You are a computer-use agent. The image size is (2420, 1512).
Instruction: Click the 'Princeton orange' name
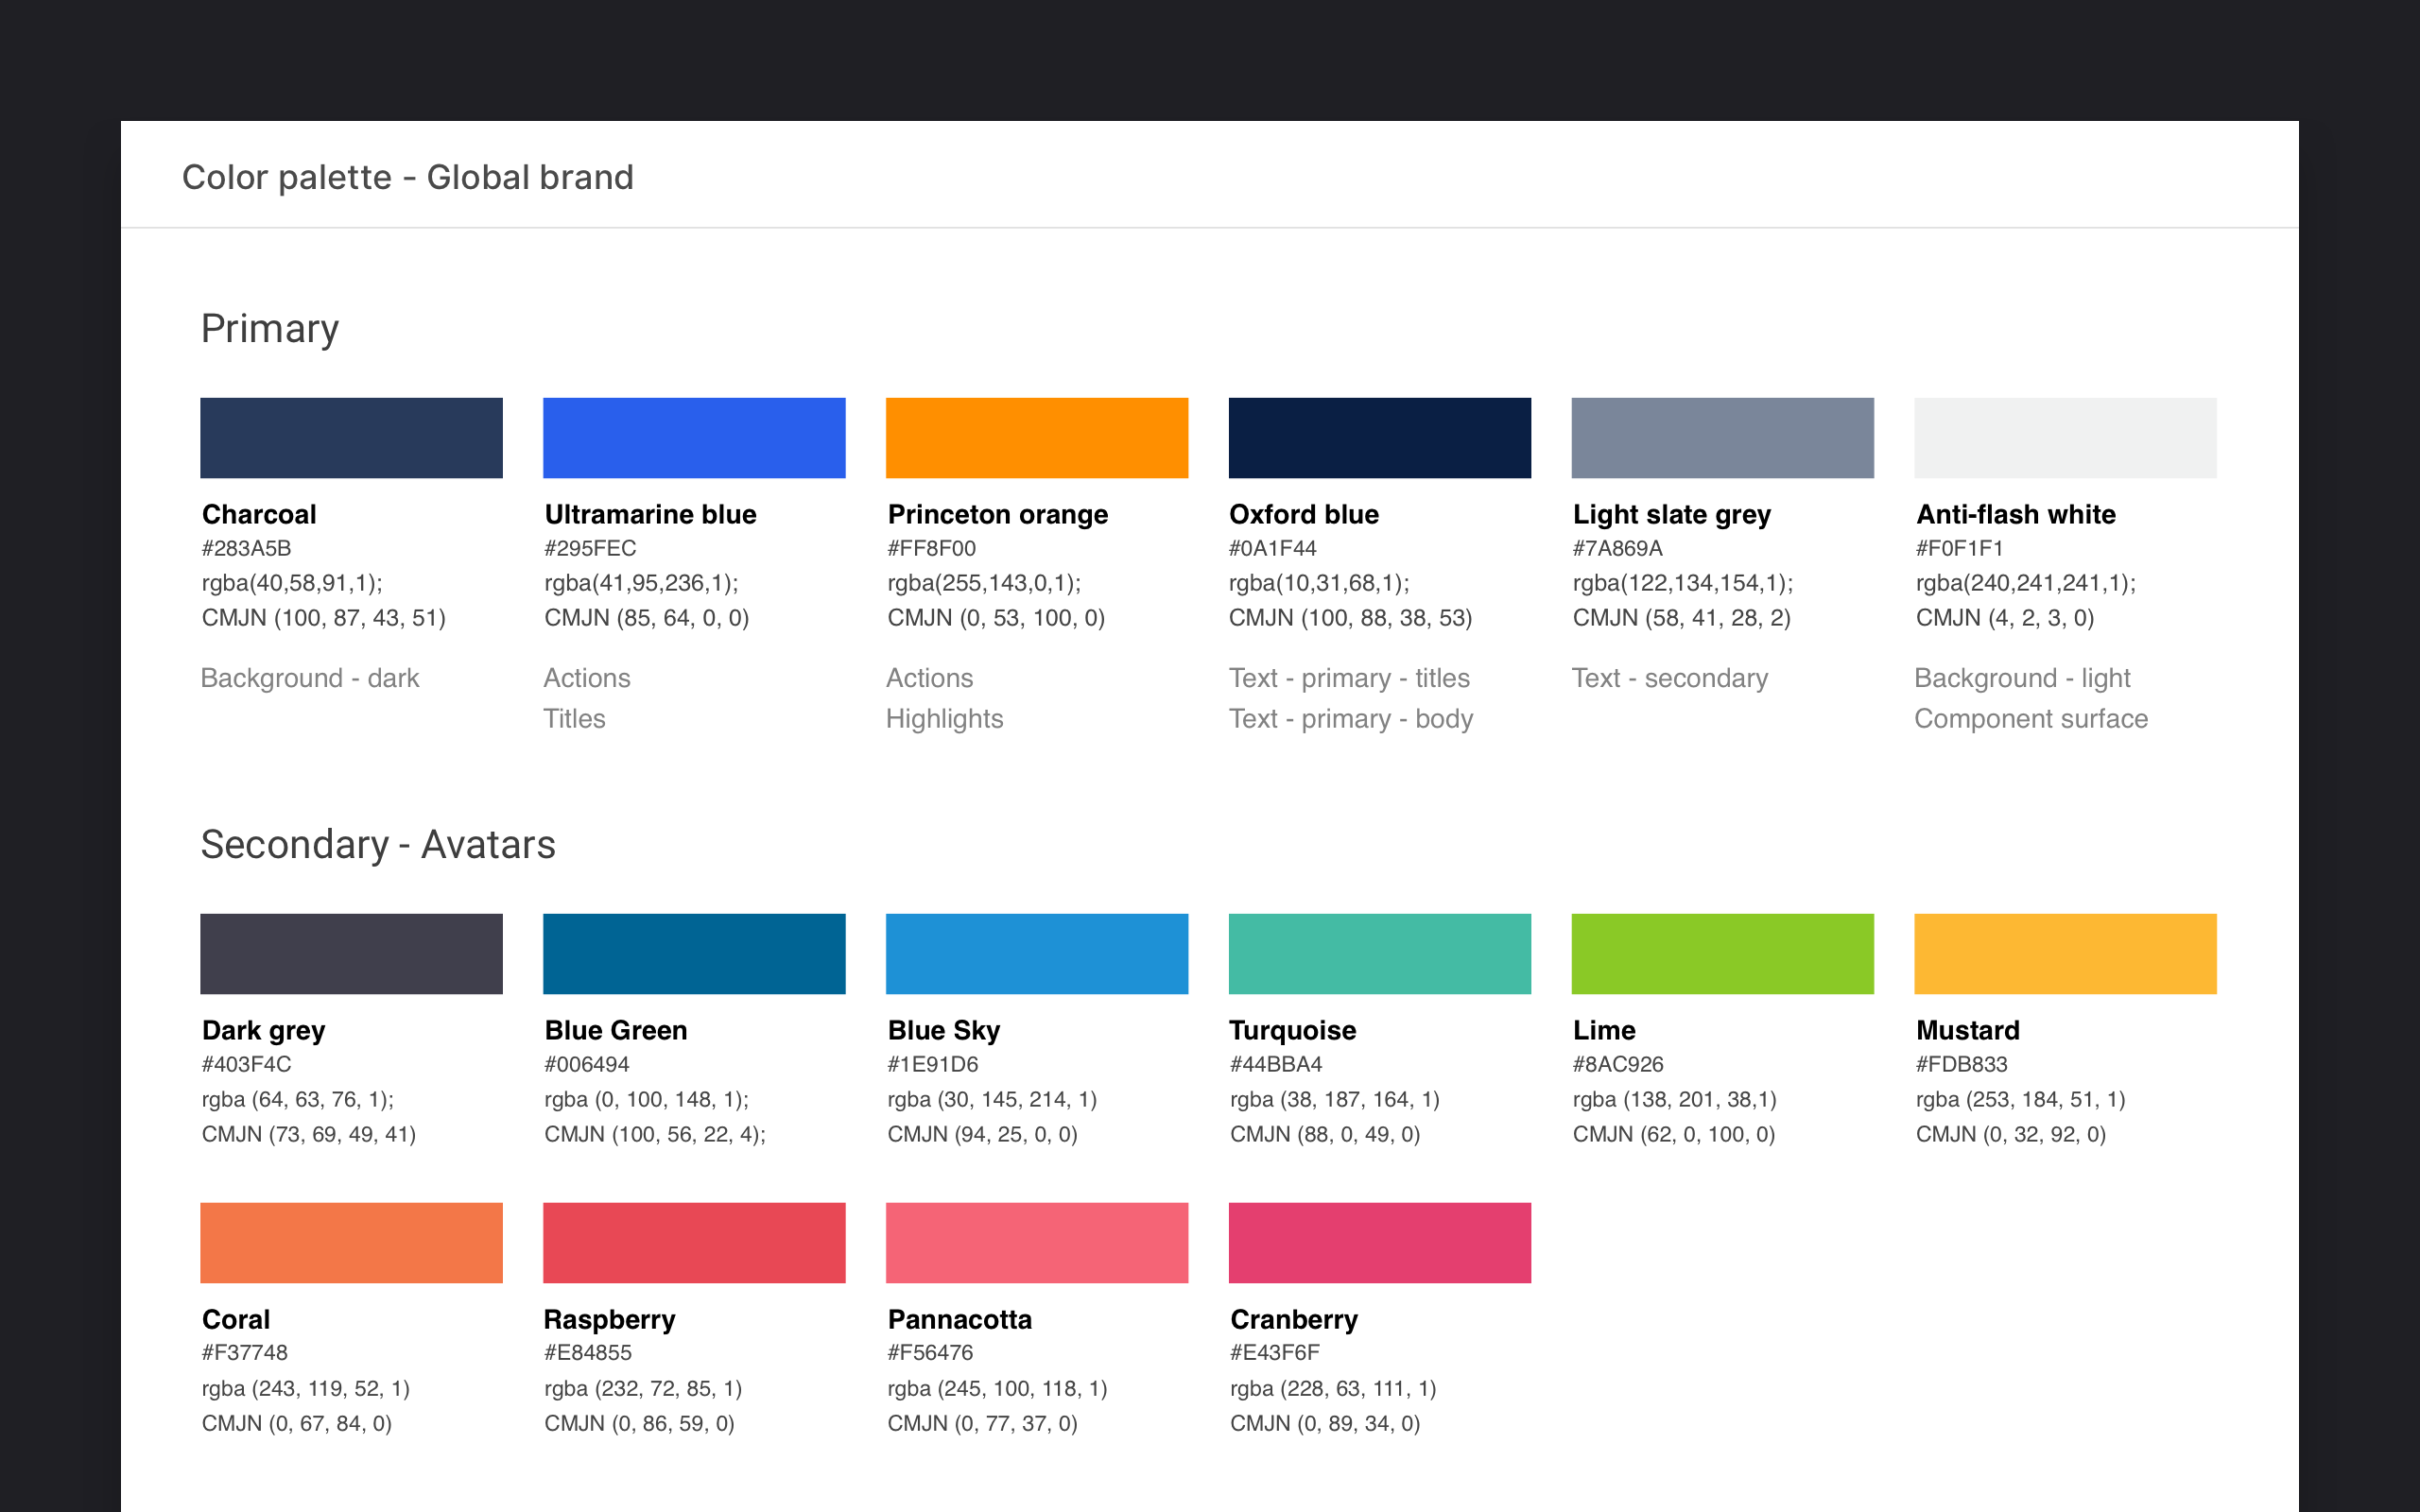click(x=998, y=514)
